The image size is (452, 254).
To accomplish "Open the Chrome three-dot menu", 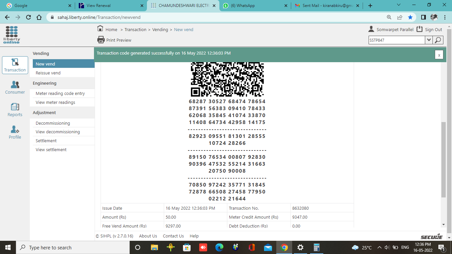I will pos(445,17).
